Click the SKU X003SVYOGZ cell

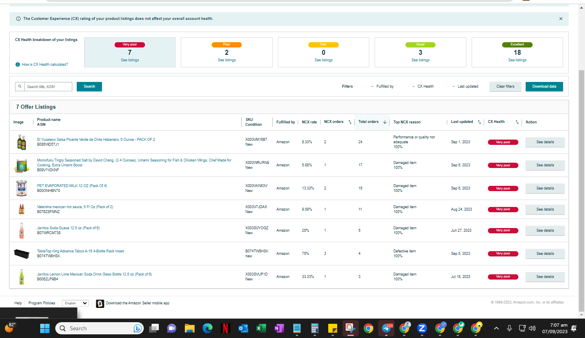(257, 228)
